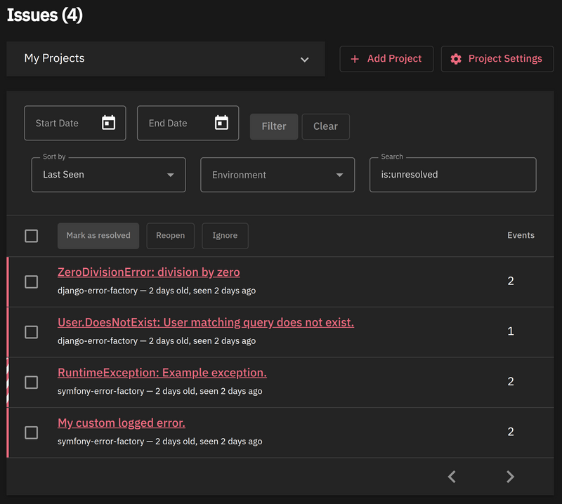The image size is (562, 504).
Task: Open the My Projects selector
Action: click(166, 60)
